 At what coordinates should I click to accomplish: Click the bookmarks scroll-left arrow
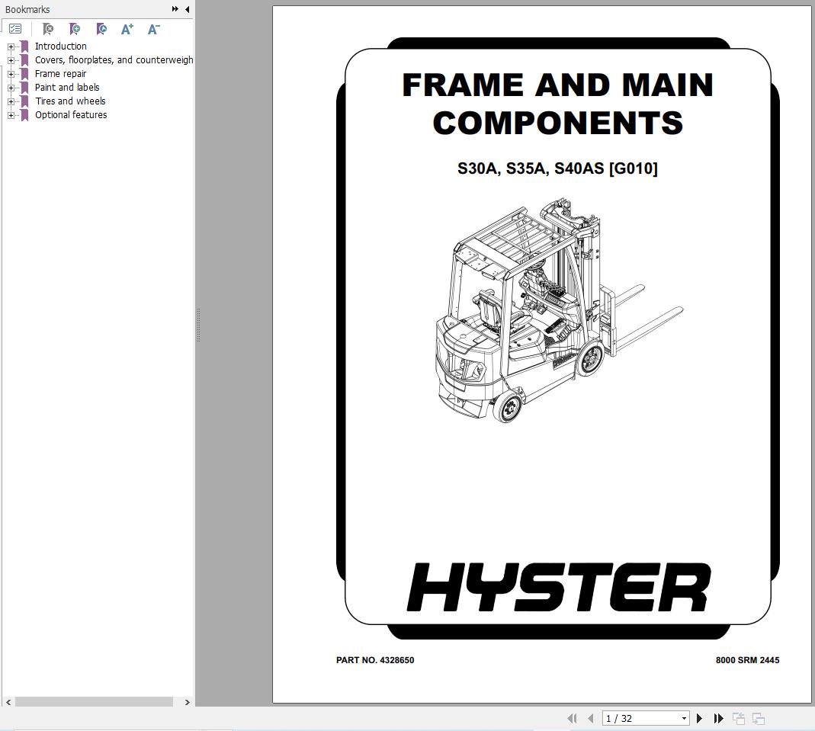[x=8, y=702]
